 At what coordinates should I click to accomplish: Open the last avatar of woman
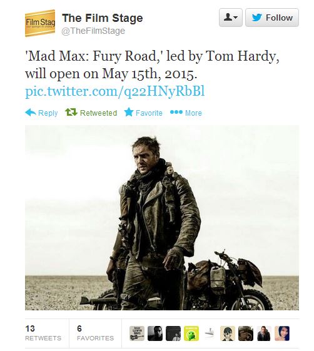click(x=282, y=333)
